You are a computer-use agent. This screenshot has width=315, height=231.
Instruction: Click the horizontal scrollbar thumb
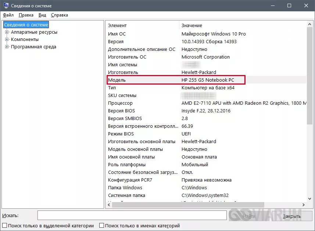coord(188,205)
